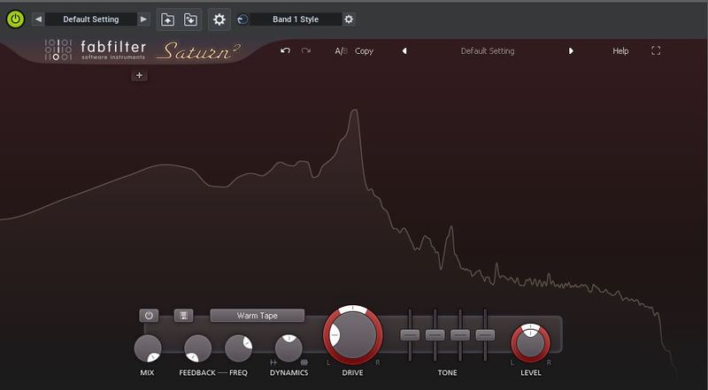Click the MIX knob
The height and width of the screenshot is (390, 708).
point(148,348)
